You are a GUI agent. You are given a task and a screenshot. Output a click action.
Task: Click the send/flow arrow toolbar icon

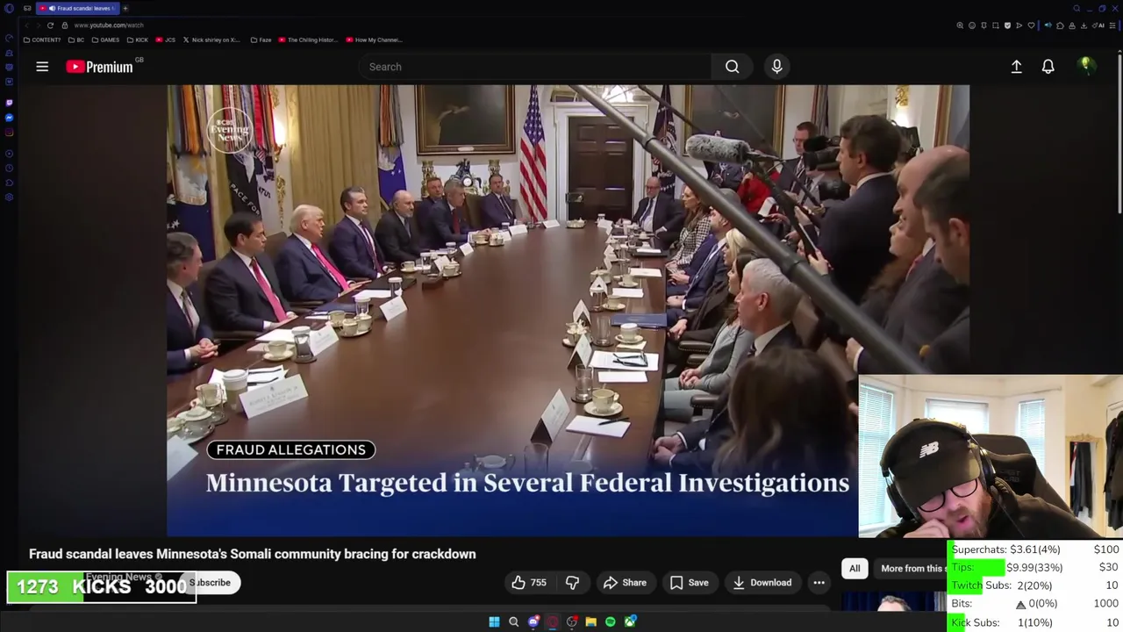pos(1019,25)
